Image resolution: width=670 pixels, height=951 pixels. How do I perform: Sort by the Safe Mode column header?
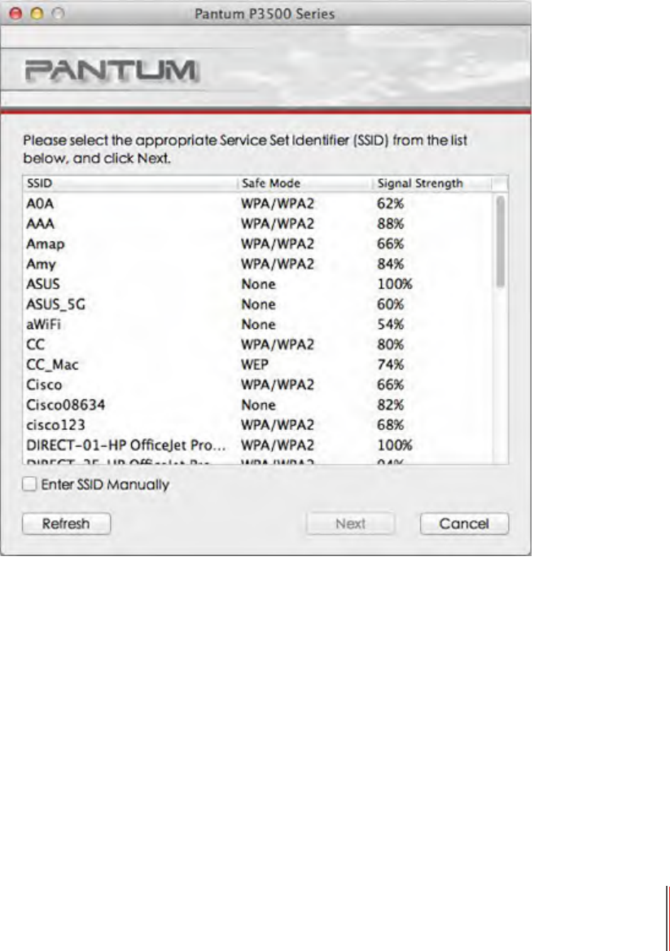[304, 183]
